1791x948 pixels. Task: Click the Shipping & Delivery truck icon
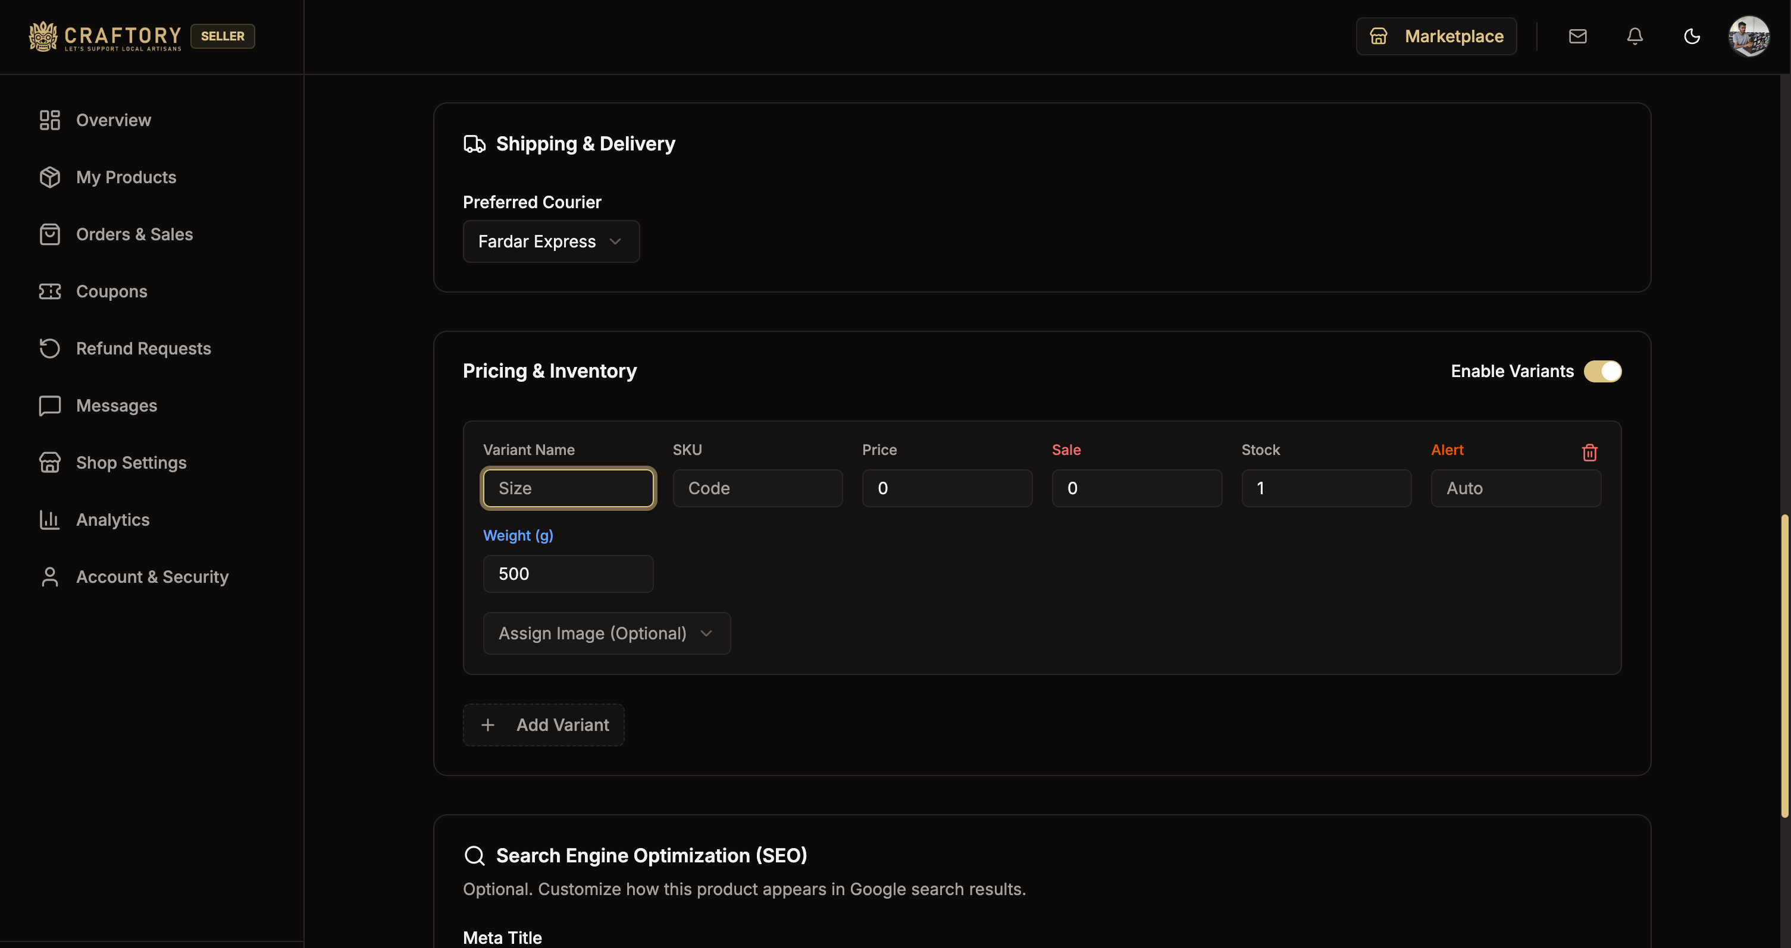coord(475,144)
